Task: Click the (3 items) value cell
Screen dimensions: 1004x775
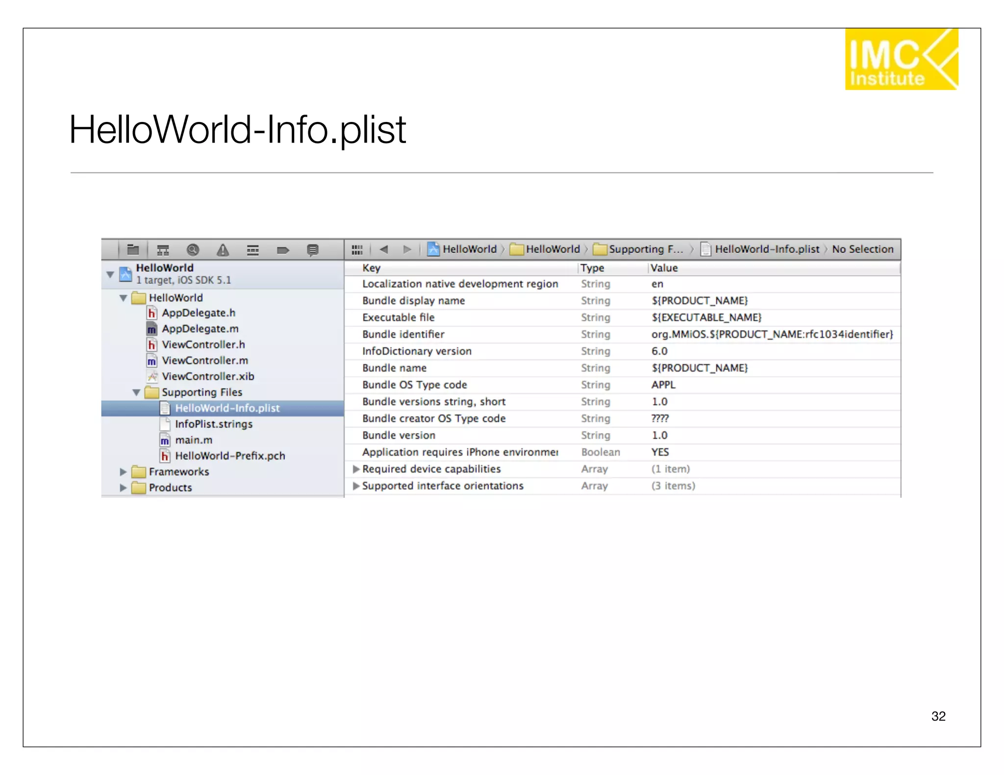Action: pos(673,486)
